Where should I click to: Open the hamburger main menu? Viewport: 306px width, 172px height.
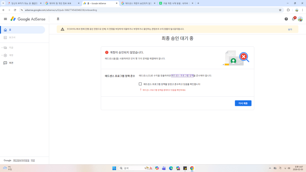tap(5, 19)
